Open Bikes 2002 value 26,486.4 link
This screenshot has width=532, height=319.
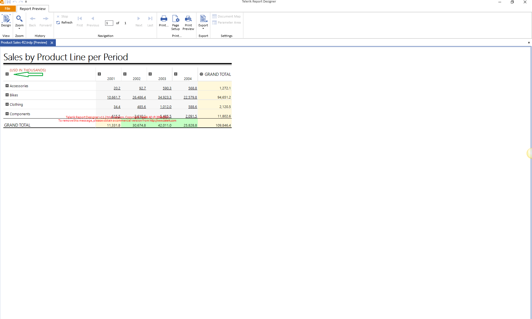coord(139,97)
